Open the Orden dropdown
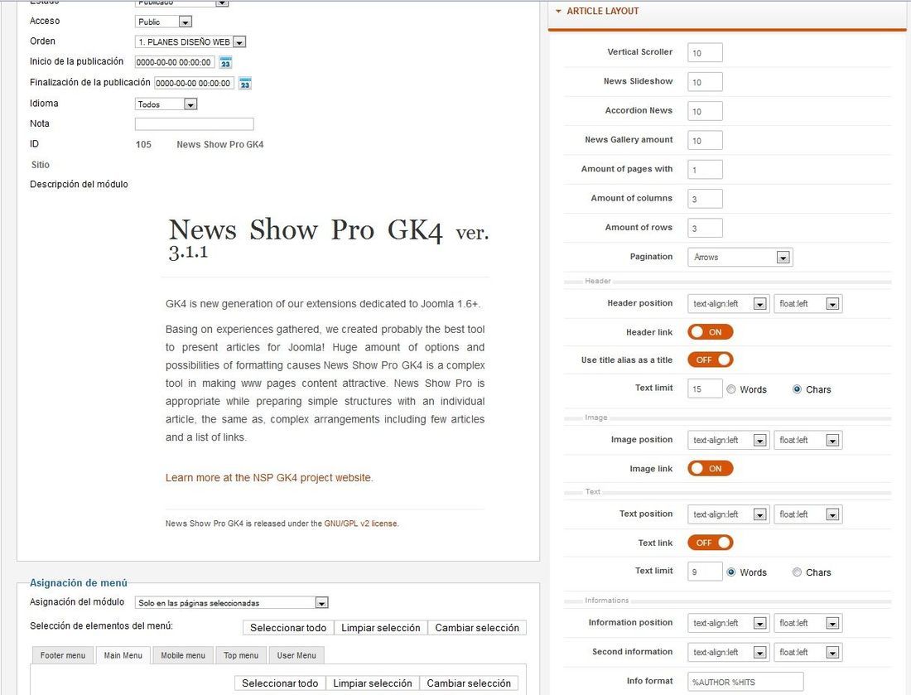The image size is (911, 695). [x=190, y=42]
